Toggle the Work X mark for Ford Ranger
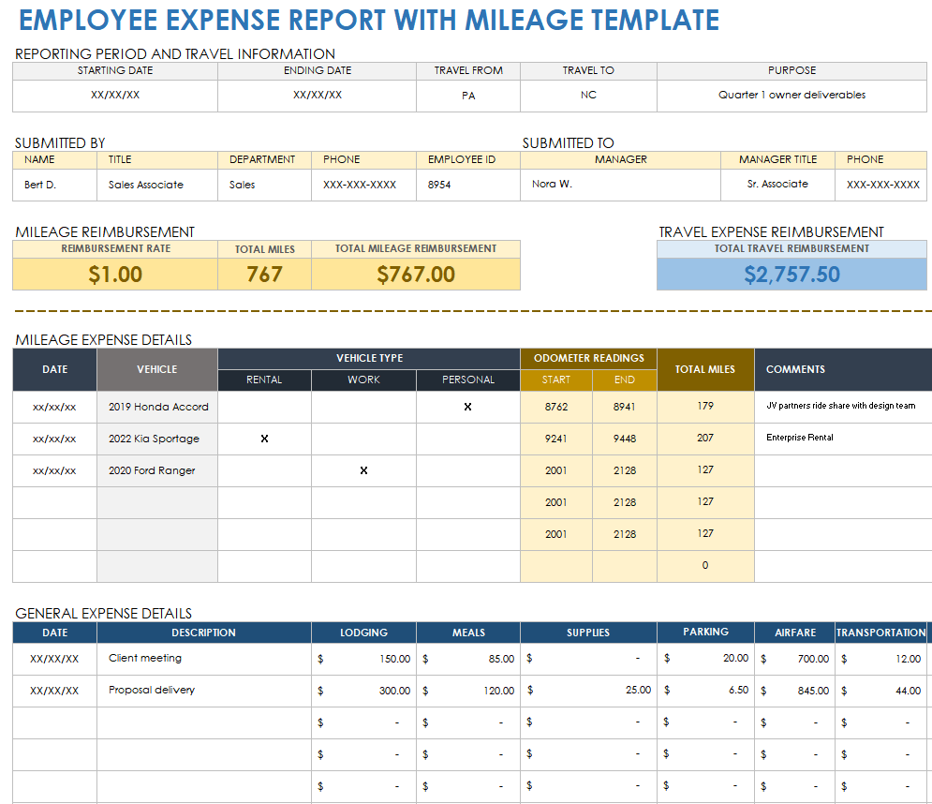Screen dimensions: 932x804 tap(363, 470)
